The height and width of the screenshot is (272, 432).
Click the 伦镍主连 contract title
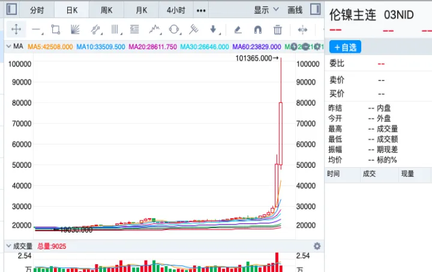pos(353,15)
